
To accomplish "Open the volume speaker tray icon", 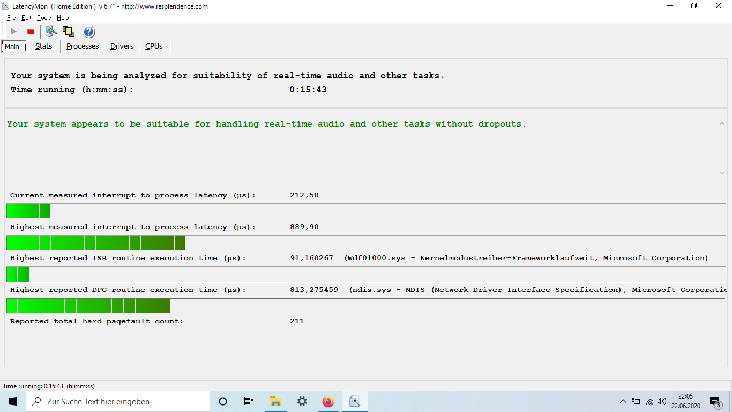I will 662,401.
